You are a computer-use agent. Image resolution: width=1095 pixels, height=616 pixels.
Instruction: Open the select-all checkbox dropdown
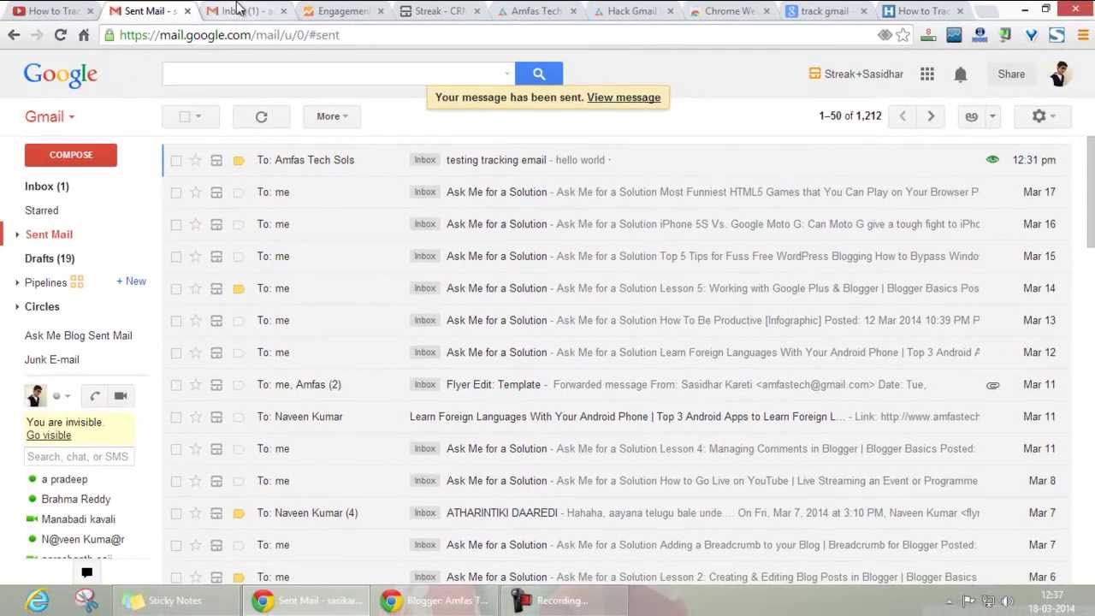[x=198, y=116]
